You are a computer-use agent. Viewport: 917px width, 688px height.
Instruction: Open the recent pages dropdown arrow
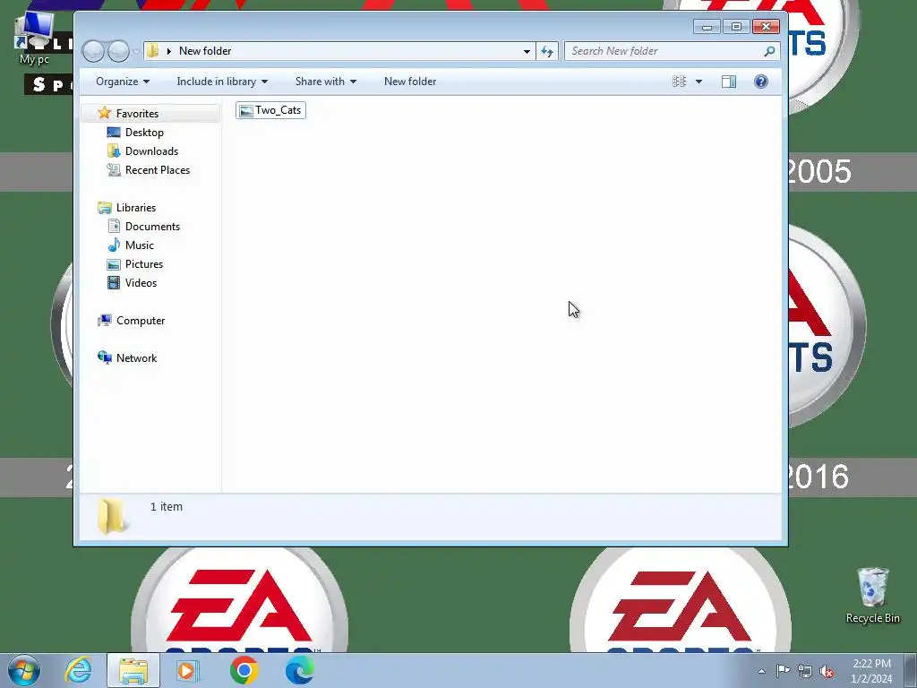click(136, 51)
